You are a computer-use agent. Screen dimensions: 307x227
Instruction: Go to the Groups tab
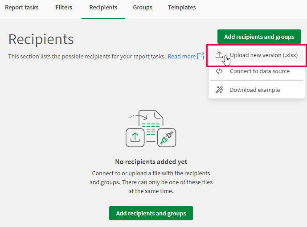(143, 8)
